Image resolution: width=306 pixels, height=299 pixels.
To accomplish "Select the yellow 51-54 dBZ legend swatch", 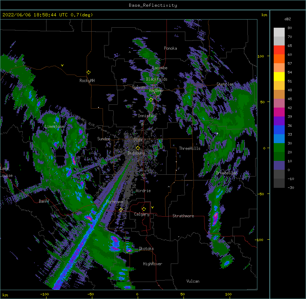I will 279,76.
